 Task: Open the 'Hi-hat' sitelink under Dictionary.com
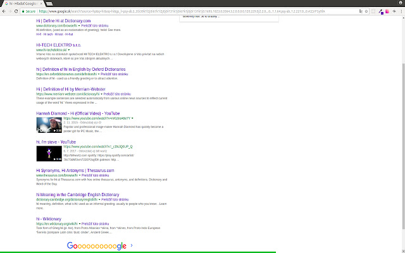(69, 34)
